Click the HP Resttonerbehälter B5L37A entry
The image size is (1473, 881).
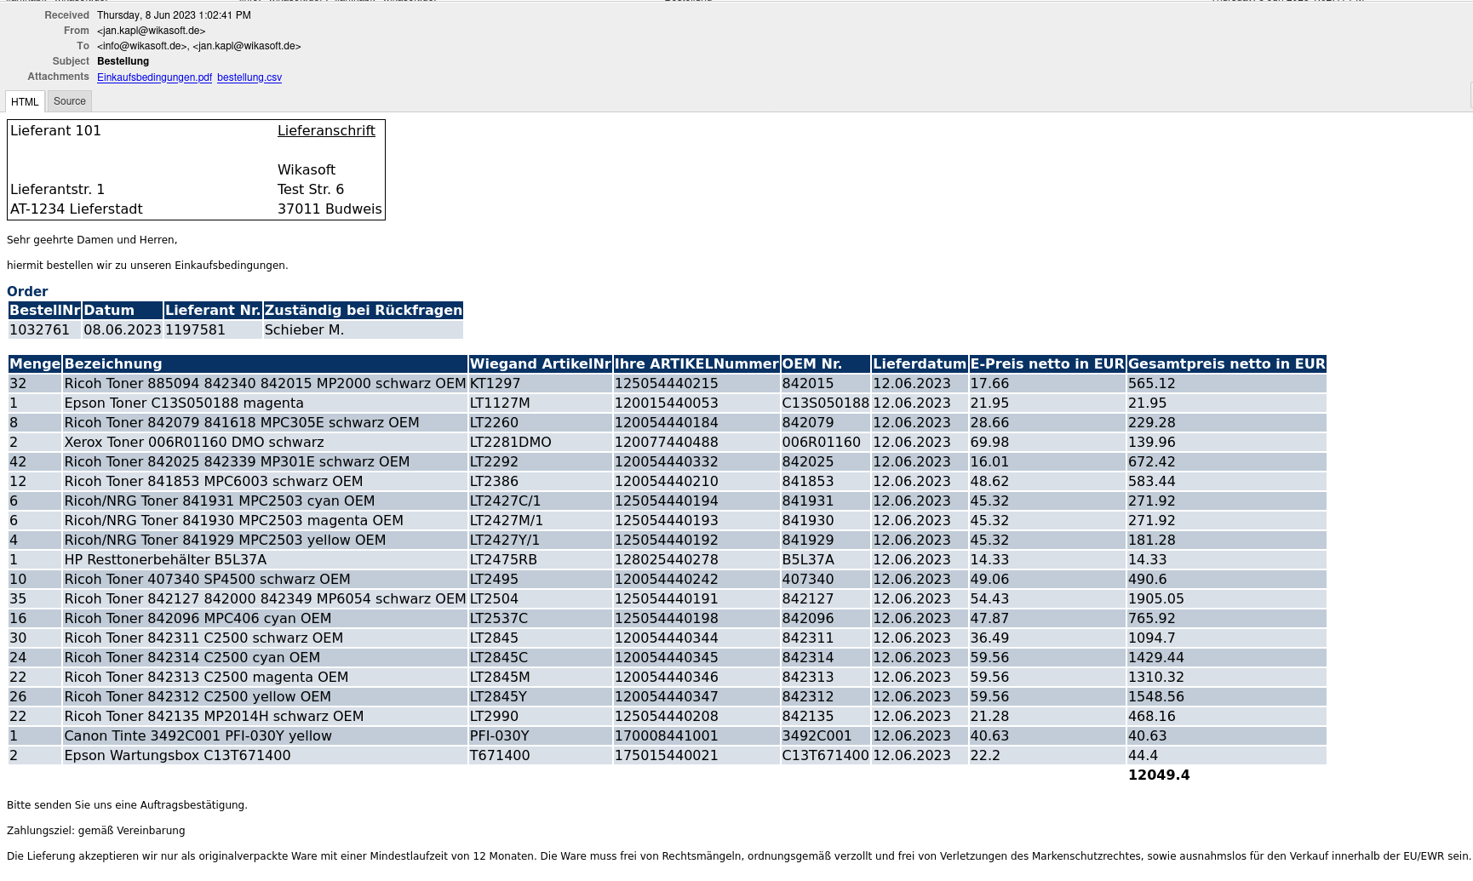165,560
